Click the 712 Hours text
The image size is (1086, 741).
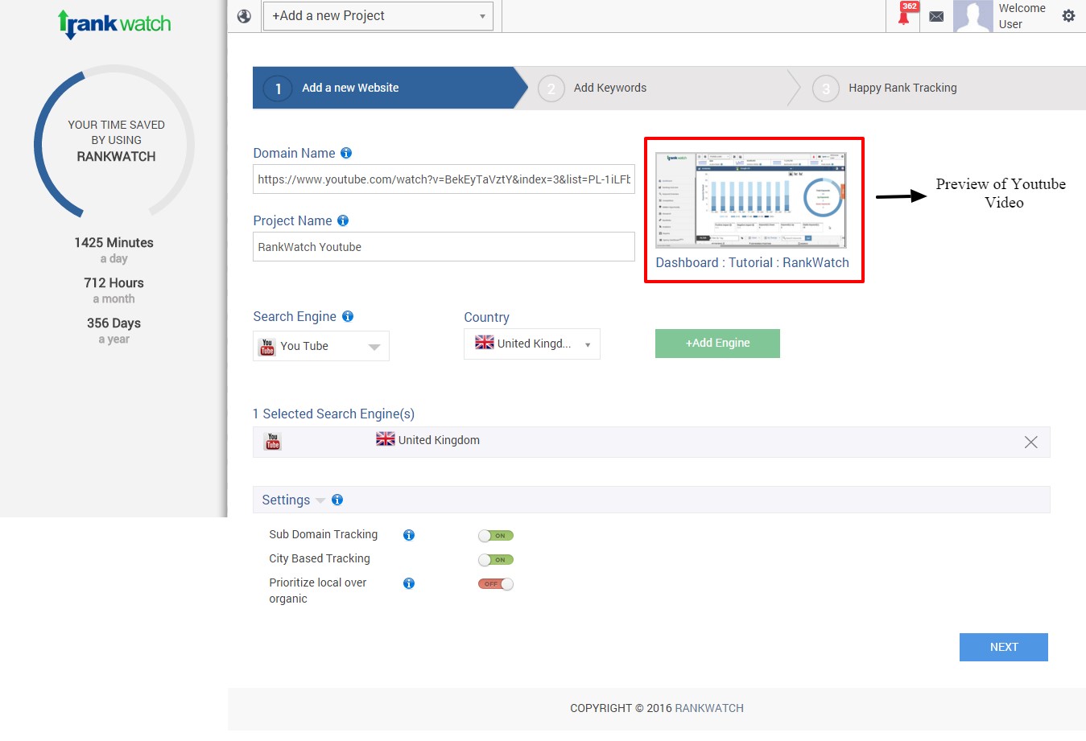[x=114, y=282]
